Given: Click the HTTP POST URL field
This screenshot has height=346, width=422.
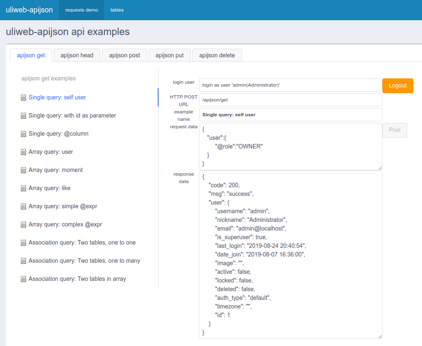Looking at the screenshot, I should [290, 100].
